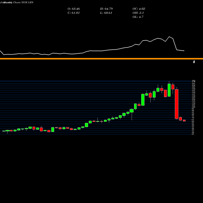Click the 'OC: 4.02' reading
This screenshot has width=203, height=203.
[x=139, y=9]
